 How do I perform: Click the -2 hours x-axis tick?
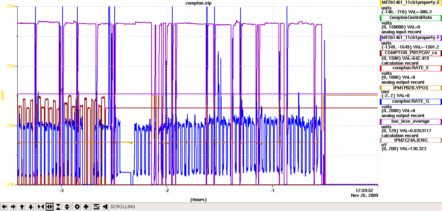click(167, 190)
